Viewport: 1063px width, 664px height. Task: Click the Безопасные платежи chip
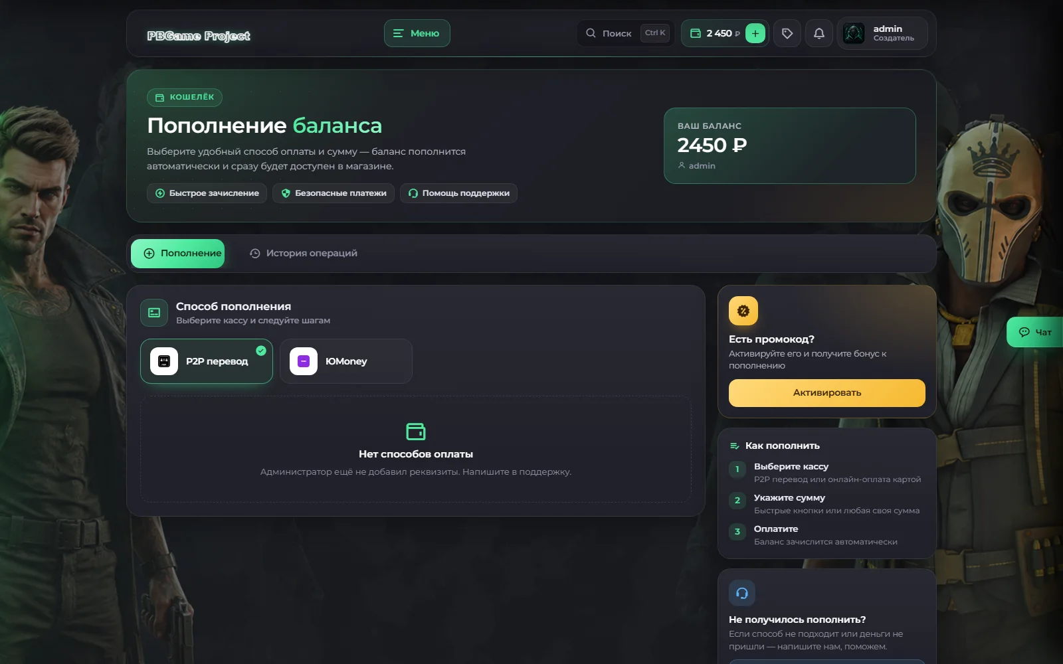(x=334, y=193)
